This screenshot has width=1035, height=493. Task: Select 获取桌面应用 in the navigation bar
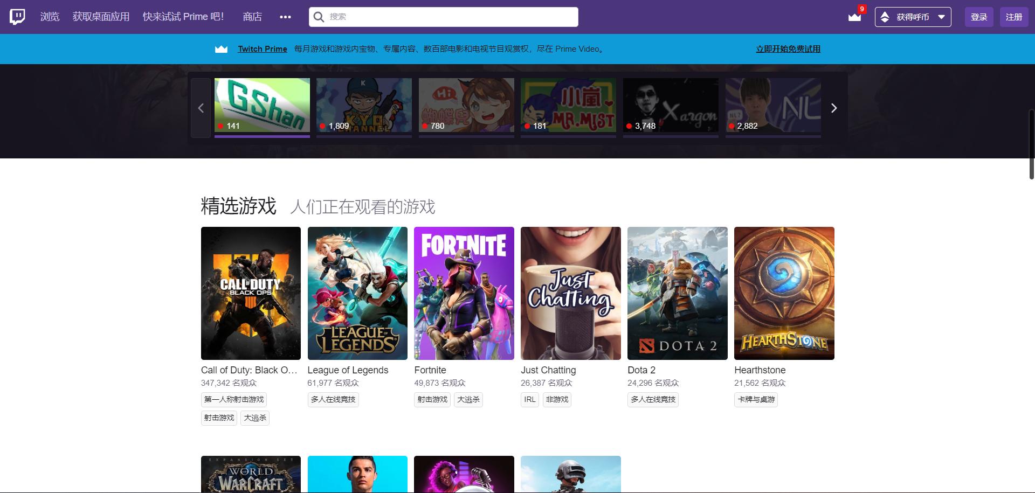(100, 16)
